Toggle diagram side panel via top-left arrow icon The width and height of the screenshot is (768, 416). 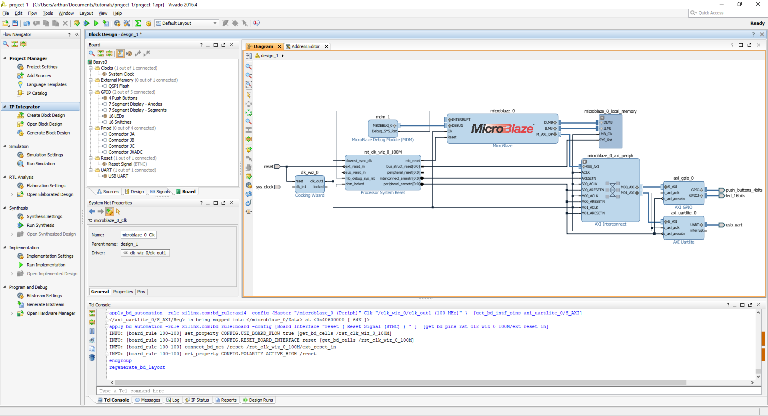(x=249, y=56)
